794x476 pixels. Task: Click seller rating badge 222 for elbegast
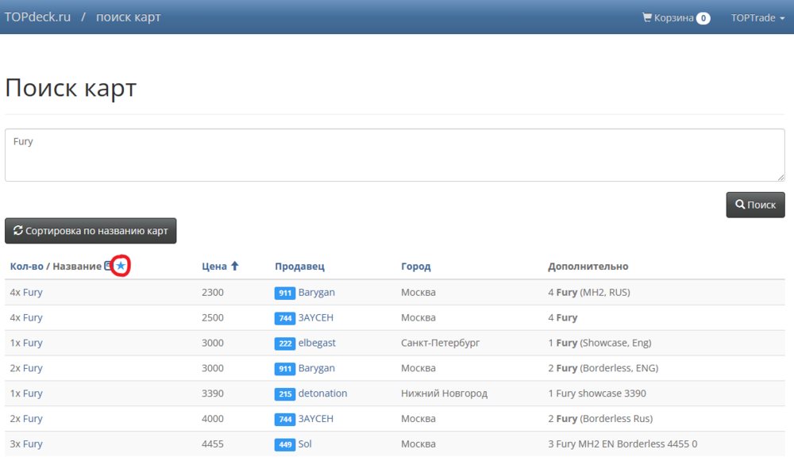[x=285, y=344]
